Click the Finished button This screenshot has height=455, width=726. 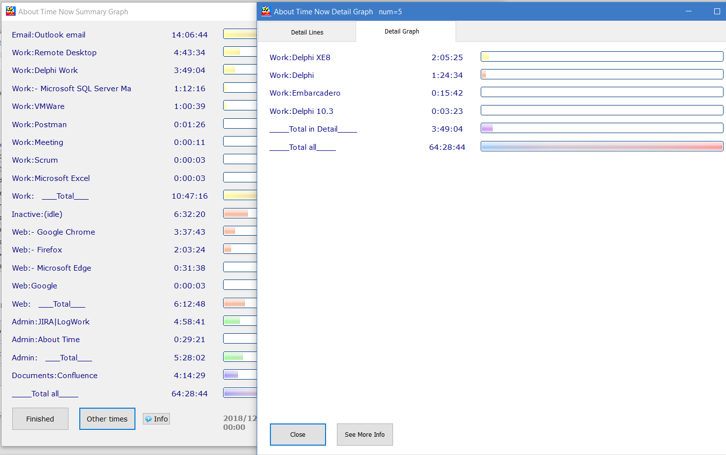click(40, 419)
